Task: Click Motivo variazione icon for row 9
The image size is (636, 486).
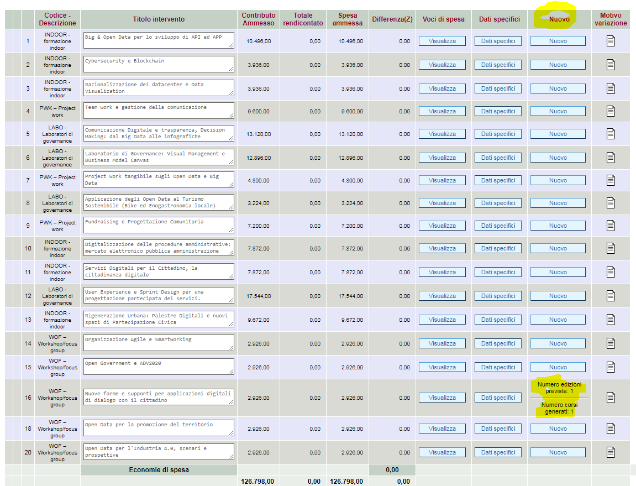Action: (x=611, y=226)
